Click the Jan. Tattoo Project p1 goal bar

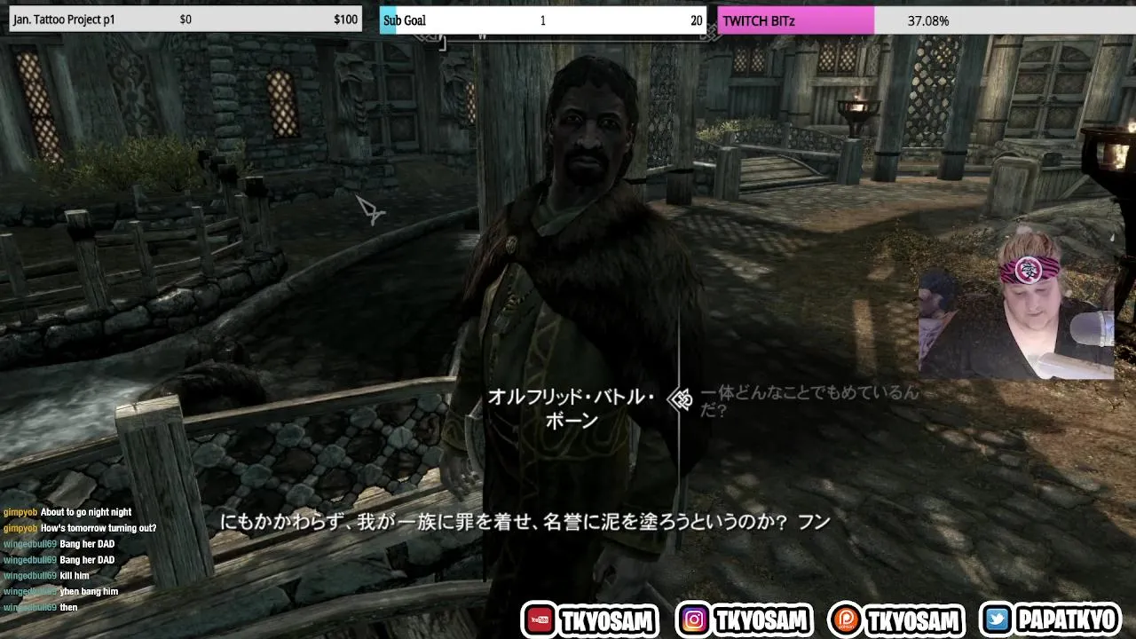[185, 20]
